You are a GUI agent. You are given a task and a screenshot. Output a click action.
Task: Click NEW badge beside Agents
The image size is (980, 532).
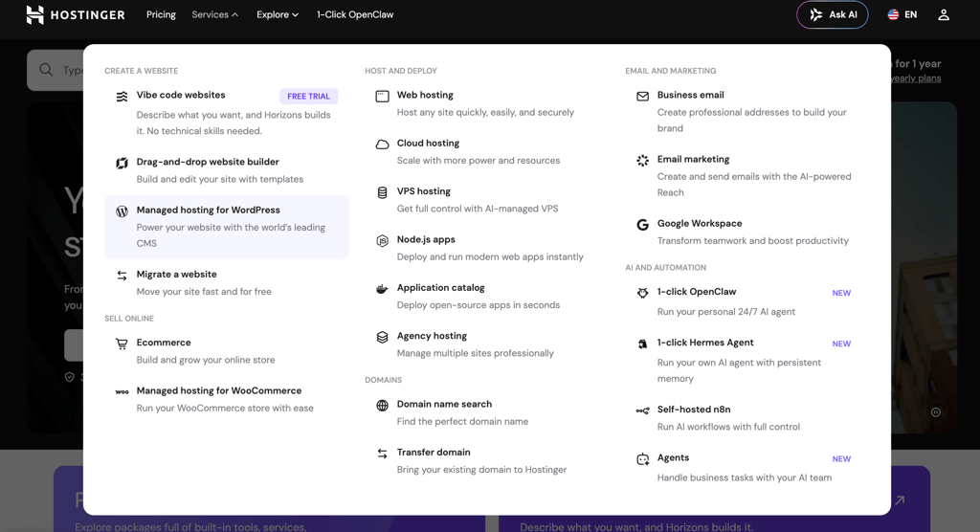(841, 458)
